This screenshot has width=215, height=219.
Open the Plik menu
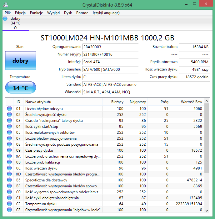pyautogui.click(x=8, y=13)
